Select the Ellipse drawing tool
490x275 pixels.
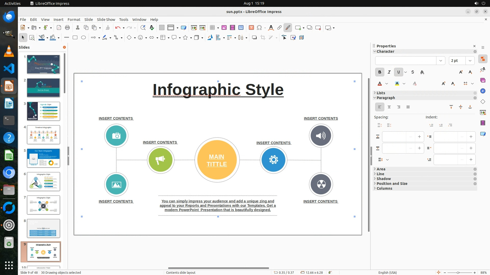pos(83,38)
